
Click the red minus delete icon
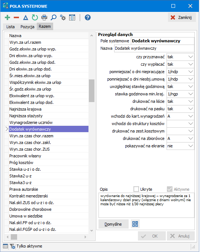pyautogui.click(x=16, y=17)
